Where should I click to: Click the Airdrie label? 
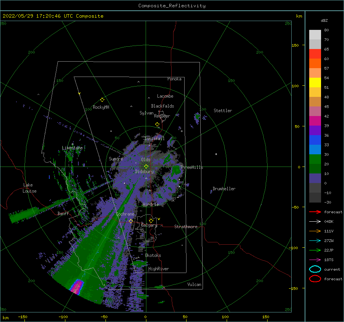click(151, 204)
